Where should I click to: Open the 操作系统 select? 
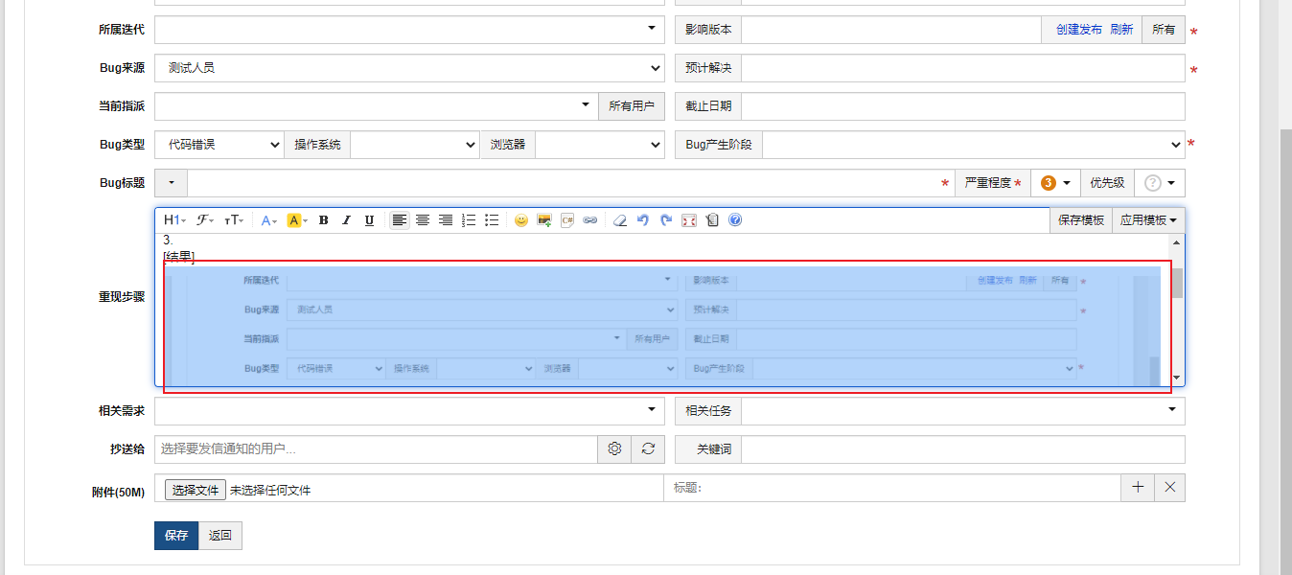(415, 145)
